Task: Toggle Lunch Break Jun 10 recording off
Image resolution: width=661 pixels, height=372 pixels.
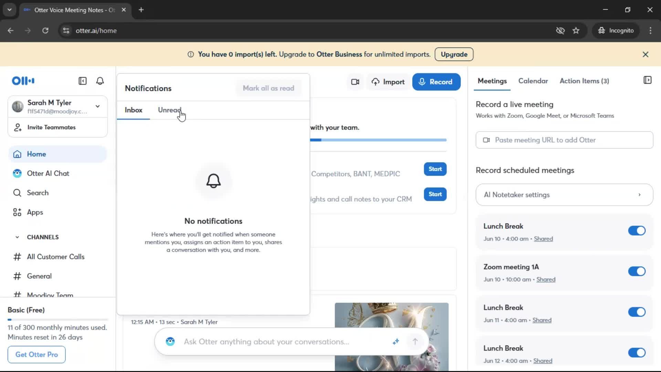Action: click(637, 230)
